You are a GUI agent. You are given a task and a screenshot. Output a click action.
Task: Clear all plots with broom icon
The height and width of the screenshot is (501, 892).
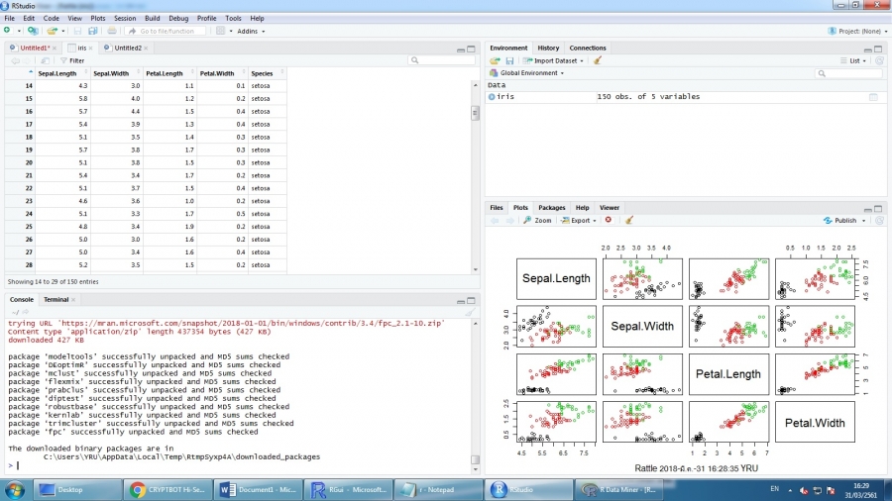[628, 221]
